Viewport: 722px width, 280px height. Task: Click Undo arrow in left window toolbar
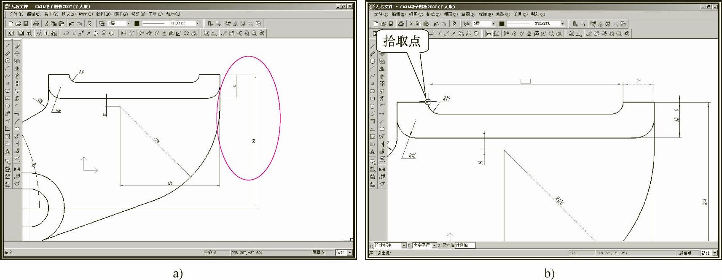click(72, 24)
